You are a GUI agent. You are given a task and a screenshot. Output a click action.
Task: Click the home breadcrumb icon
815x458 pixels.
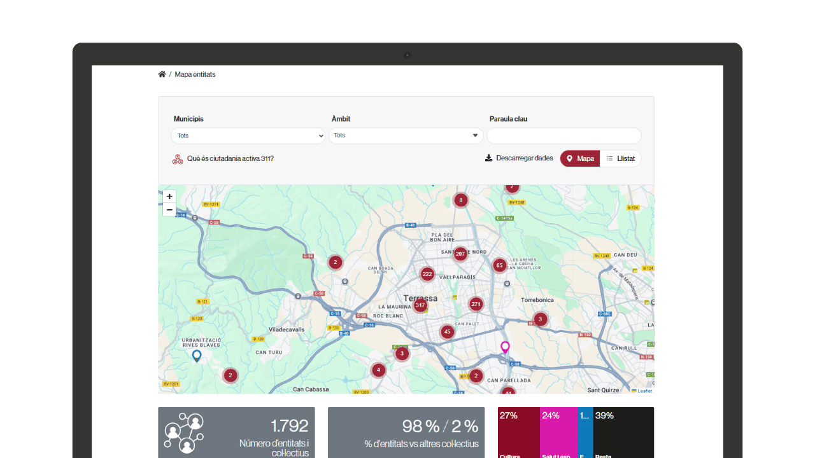[x=162, y=74]
